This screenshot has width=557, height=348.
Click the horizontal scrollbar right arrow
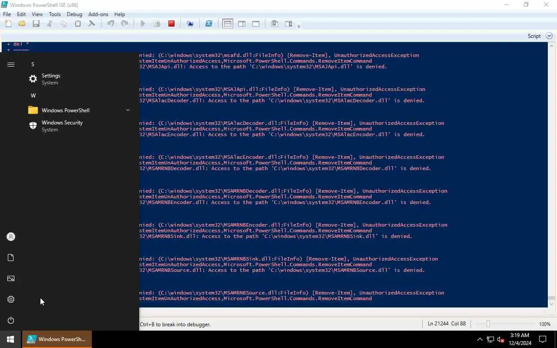click(x=544, y=311)
